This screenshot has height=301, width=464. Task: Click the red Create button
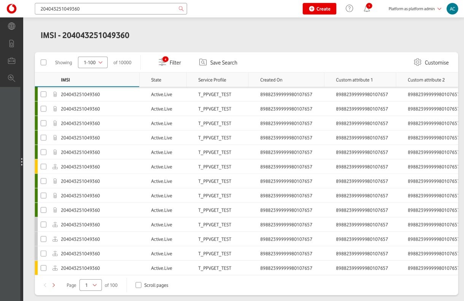pyautogui.click(x=319, y=9)
